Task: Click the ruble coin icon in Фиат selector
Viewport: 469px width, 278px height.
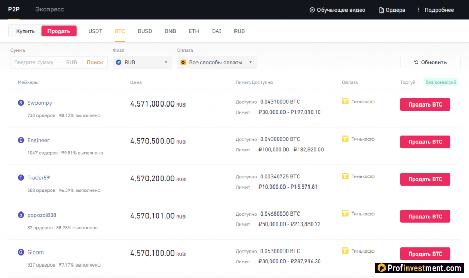Action: [119, 62]
